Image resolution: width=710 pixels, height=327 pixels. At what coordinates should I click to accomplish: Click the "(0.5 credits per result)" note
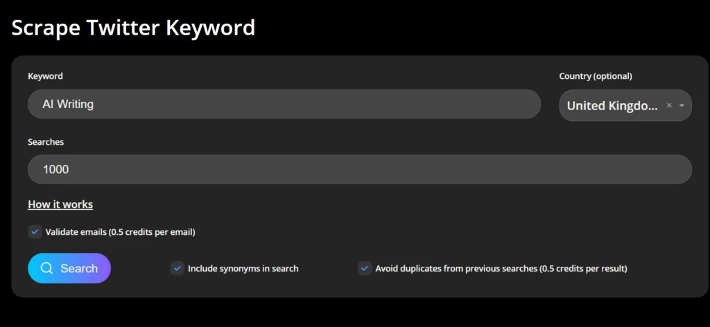click(x=583, y=268)
